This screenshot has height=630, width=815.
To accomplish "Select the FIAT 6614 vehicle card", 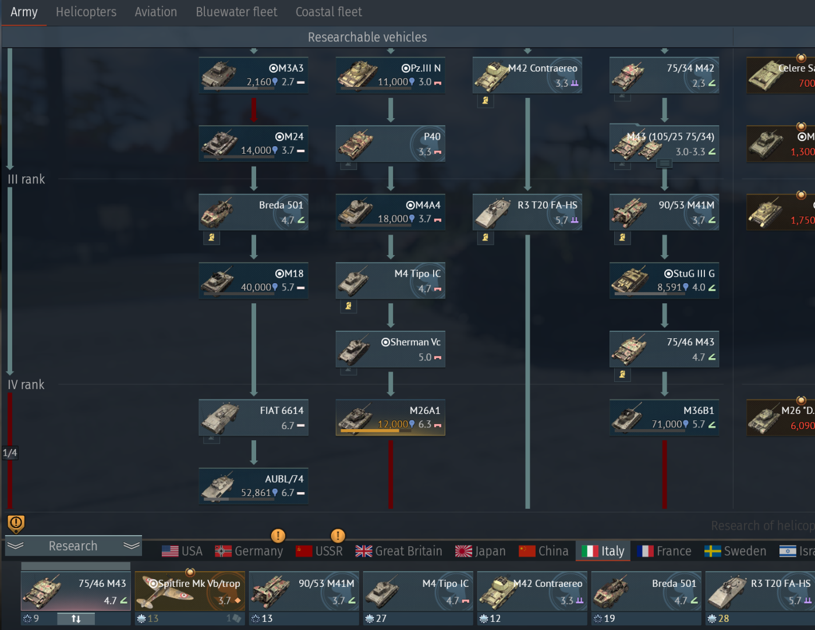I will tap(253, 417).
